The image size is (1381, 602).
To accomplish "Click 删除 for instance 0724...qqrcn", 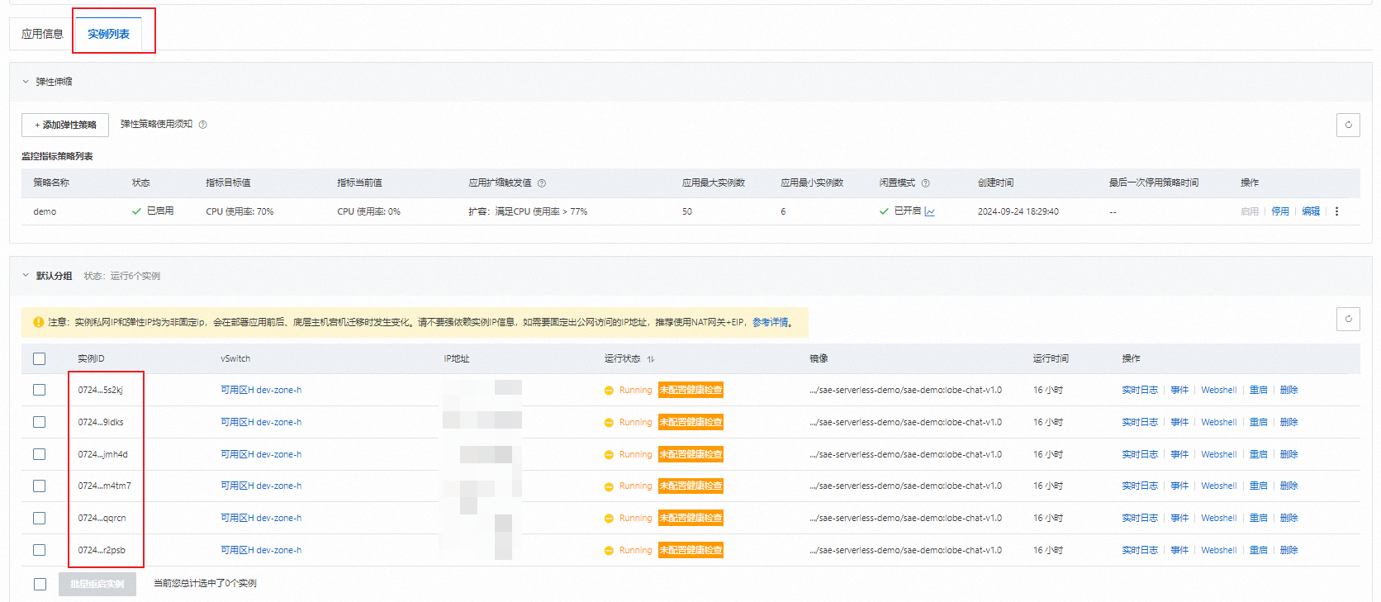I will 1289,519.
